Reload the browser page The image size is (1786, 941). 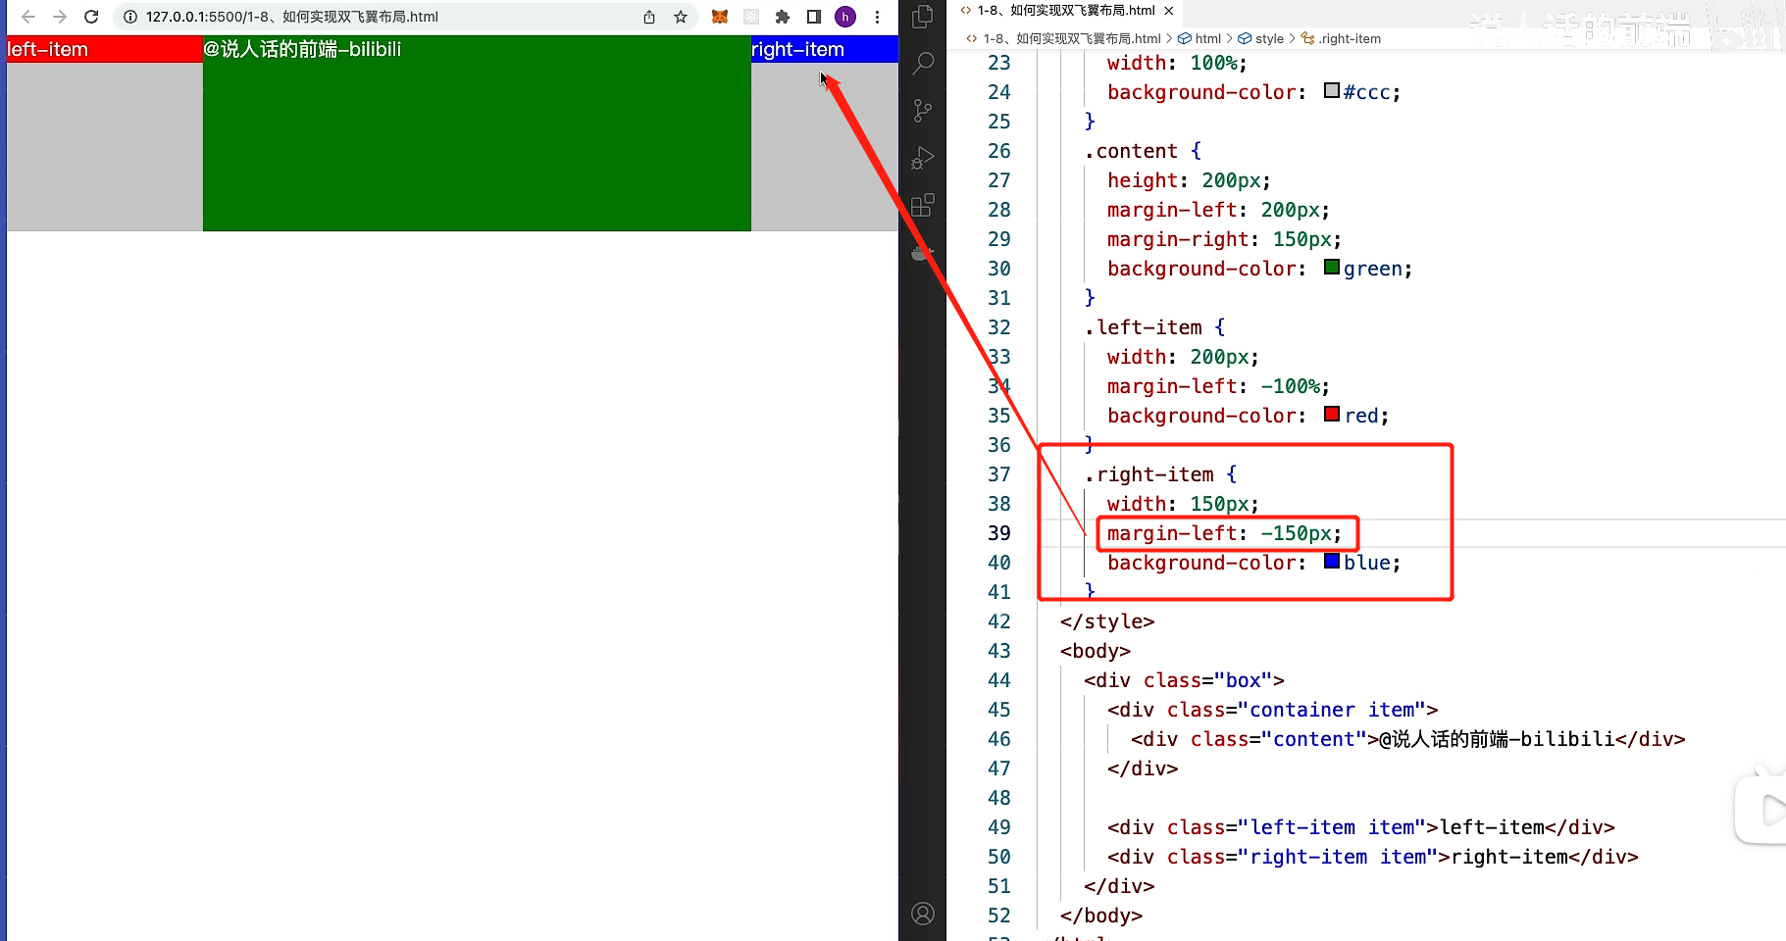(x=91, y=17)
